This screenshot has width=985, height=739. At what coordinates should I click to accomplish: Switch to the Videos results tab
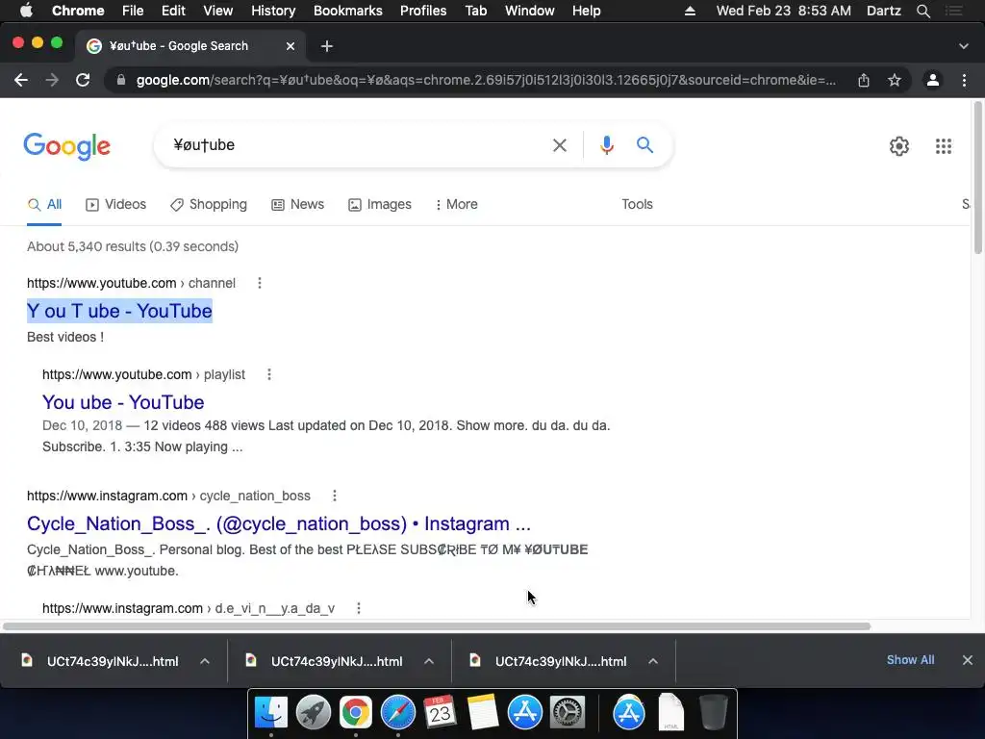pyautogui.click(x=116, y=205)
